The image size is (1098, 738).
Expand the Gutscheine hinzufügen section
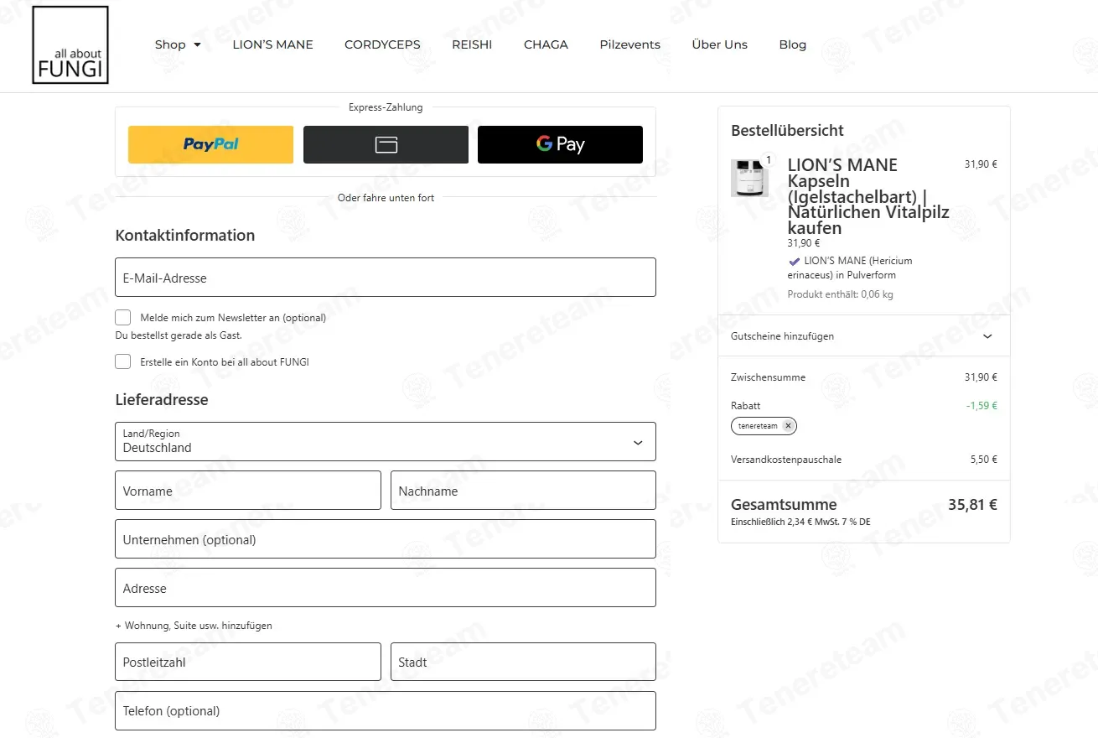[864, 336]
